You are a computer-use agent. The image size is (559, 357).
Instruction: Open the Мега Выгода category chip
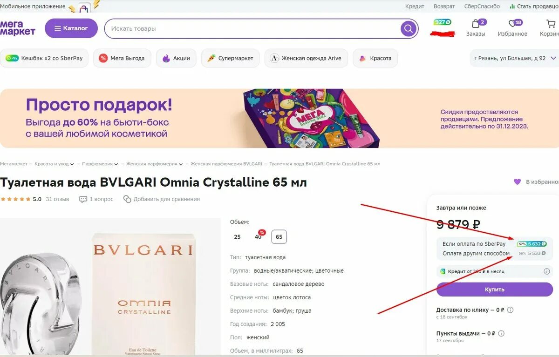(x=122, y=58)
